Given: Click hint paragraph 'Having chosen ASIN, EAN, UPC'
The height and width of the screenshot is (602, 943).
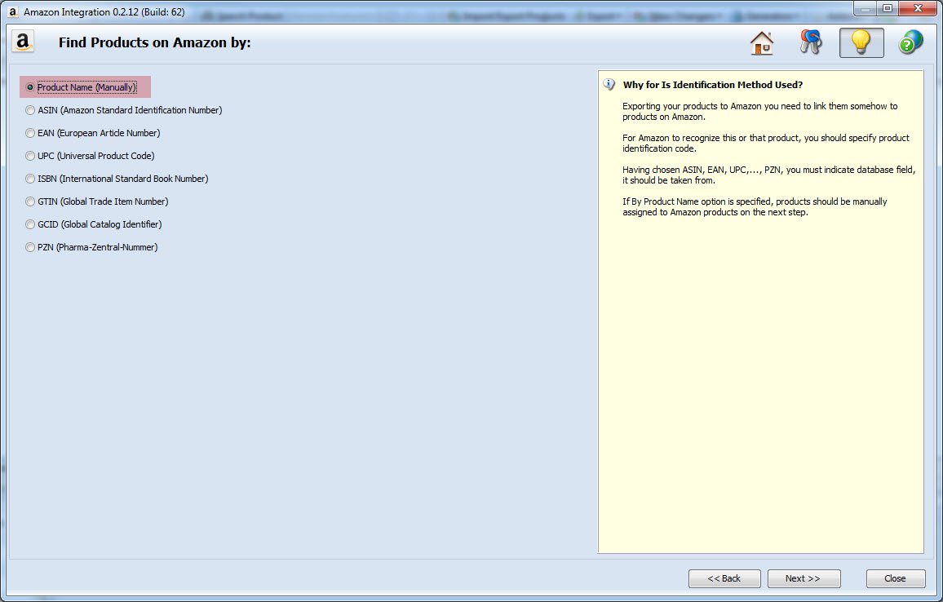Looking at the screenshot, I should [x=768, y=175].
